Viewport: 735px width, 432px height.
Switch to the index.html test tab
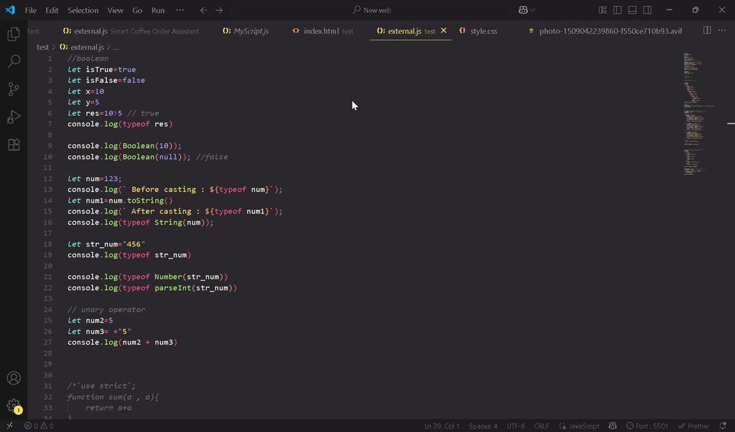pos(323,31)
